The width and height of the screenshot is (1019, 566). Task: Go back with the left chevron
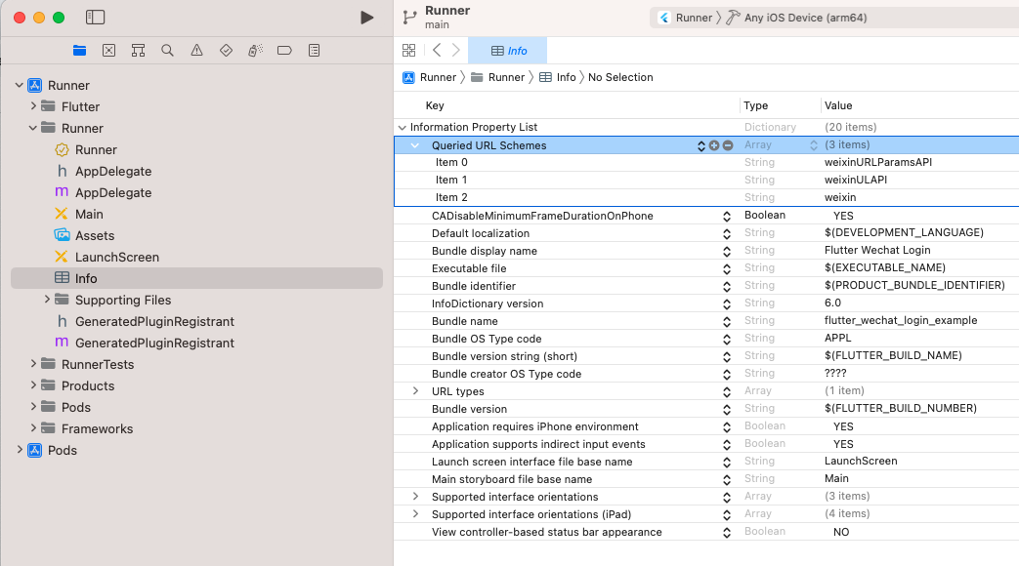(437, 50)
